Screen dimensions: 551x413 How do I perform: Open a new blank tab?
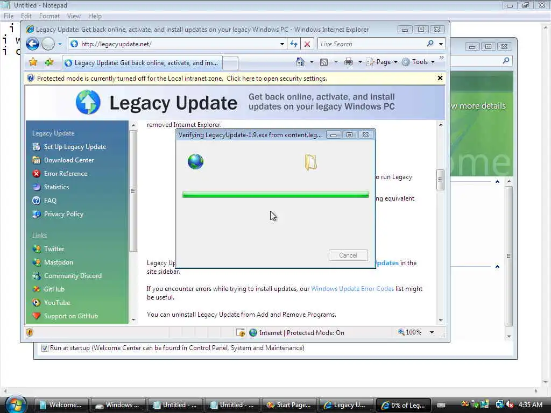pyautogui.click(x=230, y=63)
